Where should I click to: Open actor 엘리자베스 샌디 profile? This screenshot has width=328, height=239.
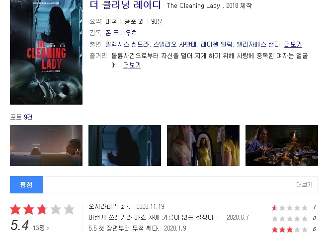258,45
